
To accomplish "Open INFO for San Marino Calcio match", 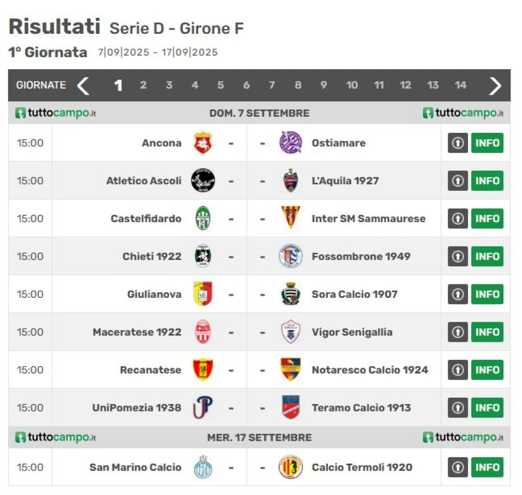I will click(x=487, y=467).
